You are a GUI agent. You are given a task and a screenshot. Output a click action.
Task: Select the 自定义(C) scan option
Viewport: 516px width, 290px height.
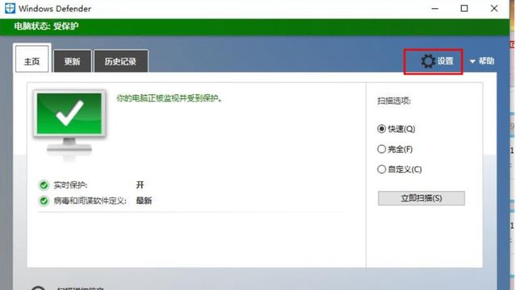399,169
